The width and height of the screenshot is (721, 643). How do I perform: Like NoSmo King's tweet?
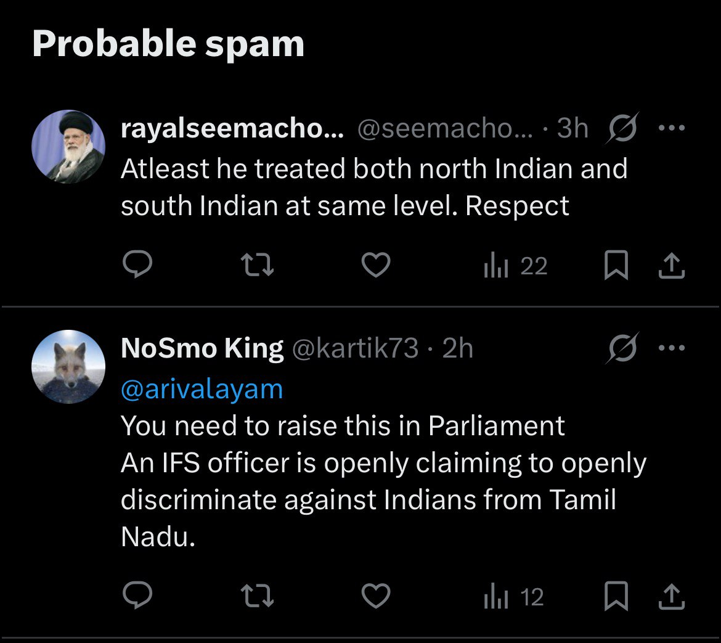coord(375,596)
